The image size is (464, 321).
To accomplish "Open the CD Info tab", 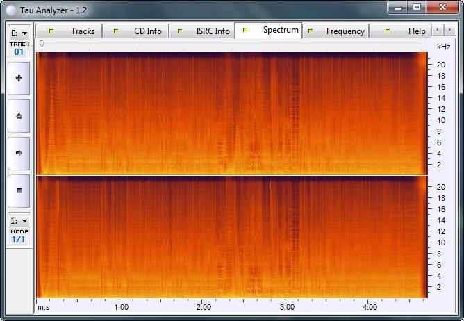I will [140, 31].
